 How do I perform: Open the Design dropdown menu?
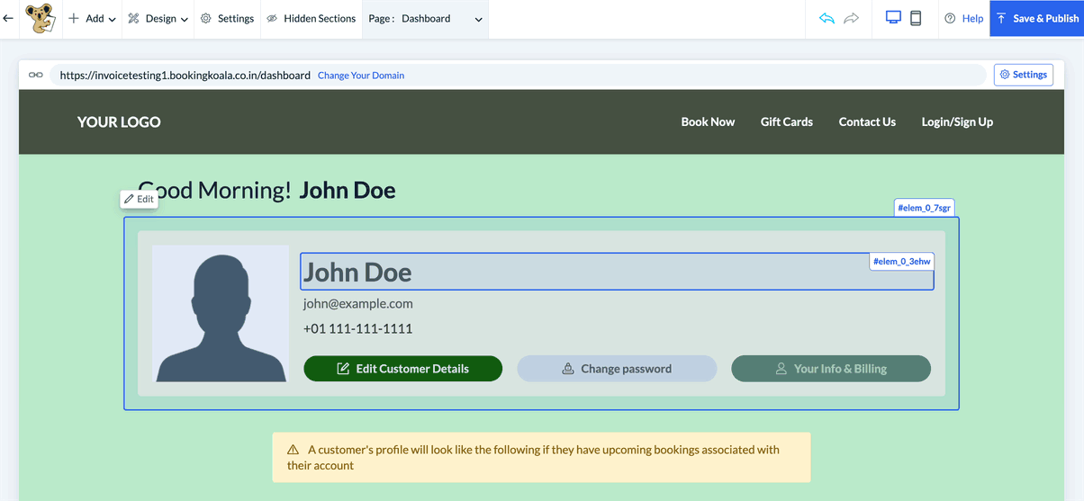[158, 18]
